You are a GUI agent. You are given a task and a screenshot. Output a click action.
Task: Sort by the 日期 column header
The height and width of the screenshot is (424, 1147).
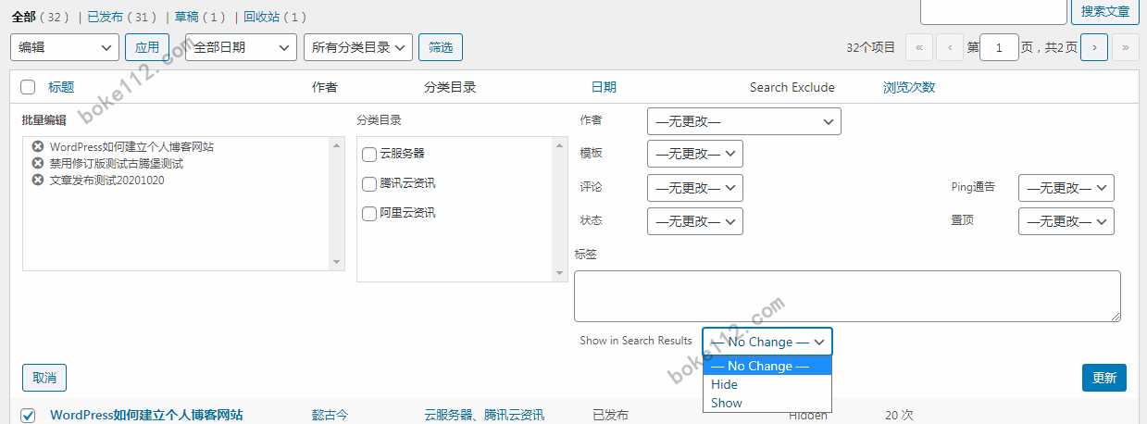tap(604, 87)
